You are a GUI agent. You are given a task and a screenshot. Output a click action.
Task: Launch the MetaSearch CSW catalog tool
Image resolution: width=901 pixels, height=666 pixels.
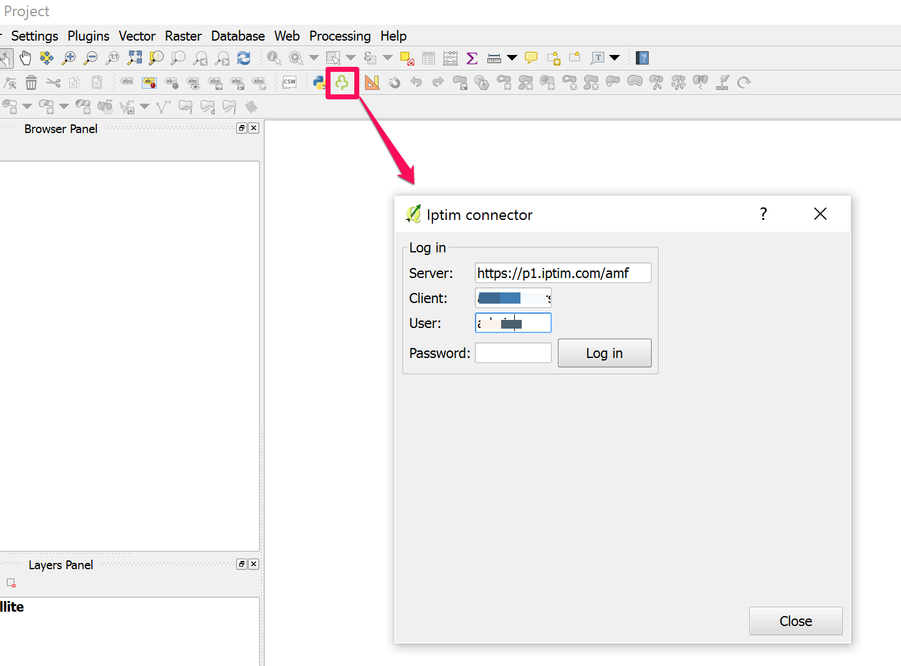point(289,82)
